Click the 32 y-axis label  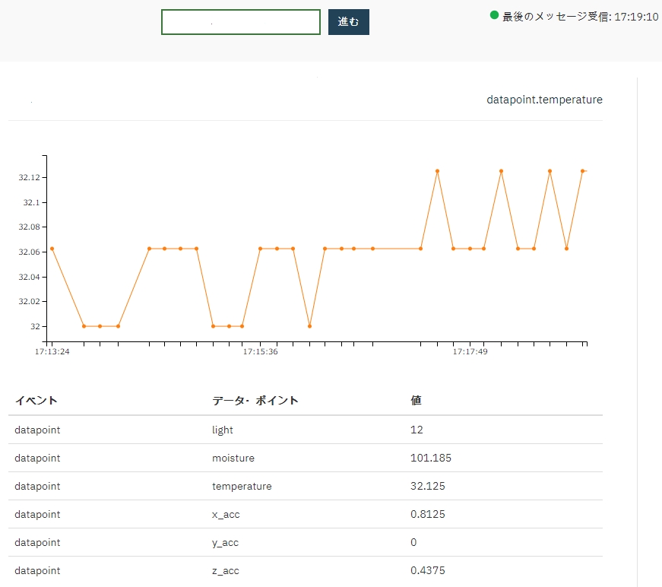click(35, 326)
